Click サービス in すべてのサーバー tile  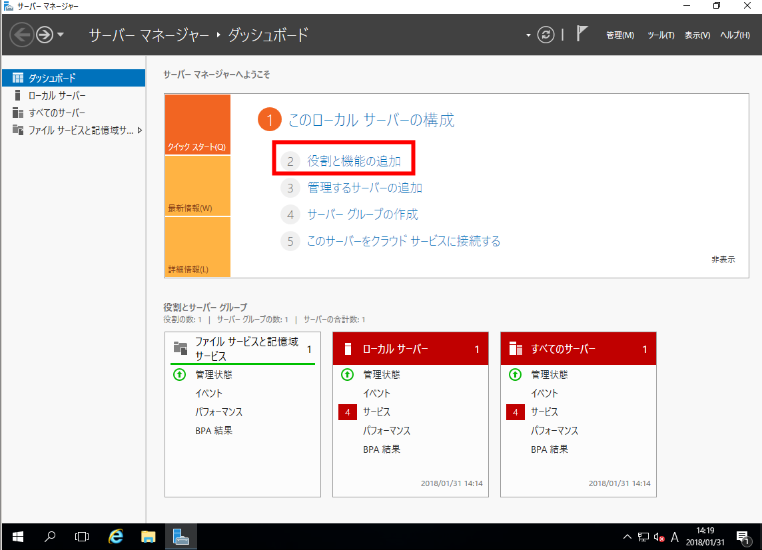click(544, 412)
